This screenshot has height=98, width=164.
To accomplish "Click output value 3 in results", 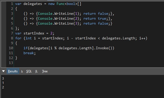I will 3,79.
